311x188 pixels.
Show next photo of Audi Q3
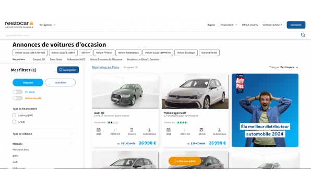155,91
